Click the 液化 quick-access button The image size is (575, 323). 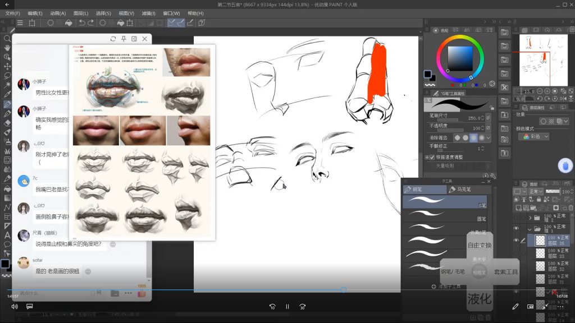[x=479, y=299]
